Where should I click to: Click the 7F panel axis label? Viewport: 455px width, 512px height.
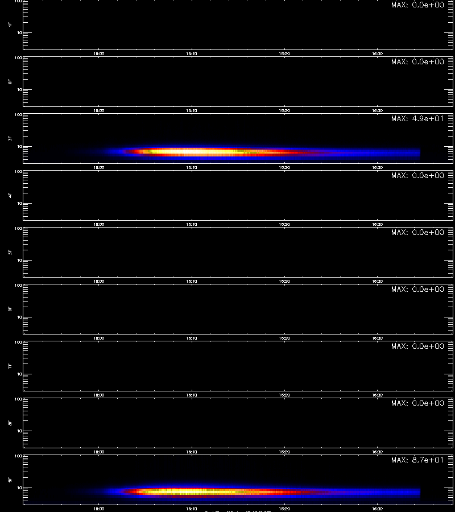coord(10,366)
